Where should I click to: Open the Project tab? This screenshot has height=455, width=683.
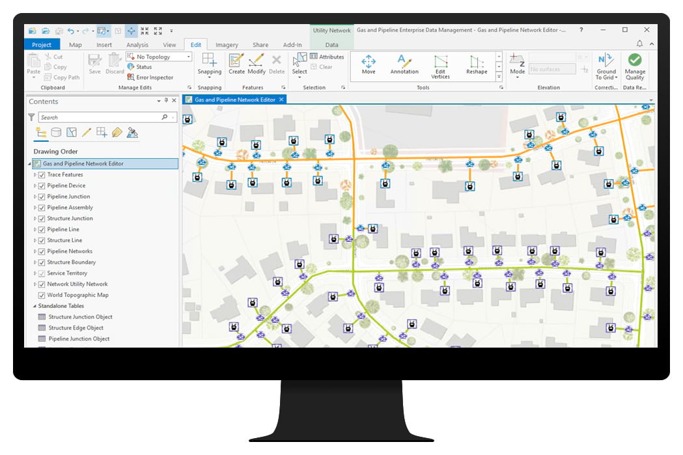pos(42,44)
